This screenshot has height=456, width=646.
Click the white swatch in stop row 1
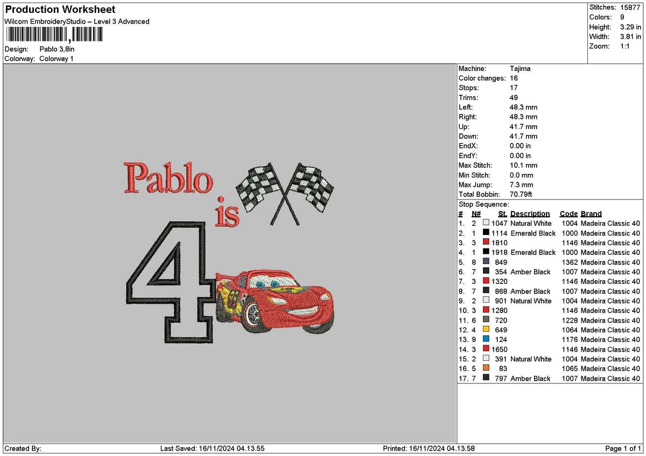pyautogui.click(x=486, y=223)
